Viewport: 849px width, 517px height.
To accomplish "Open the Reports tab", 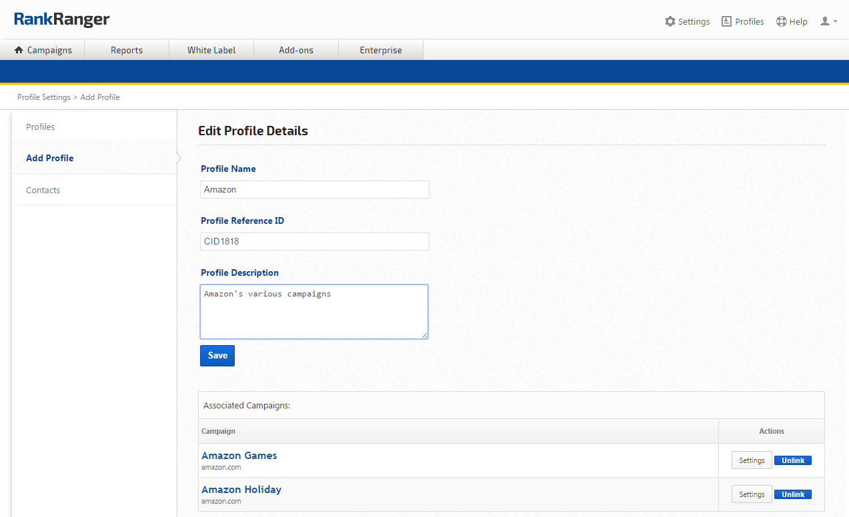I will tap(127, 50).
